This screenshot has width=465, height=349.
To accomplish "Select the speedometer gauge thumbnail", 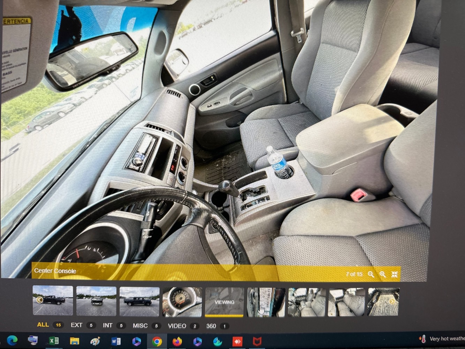I will pos(182,302).
